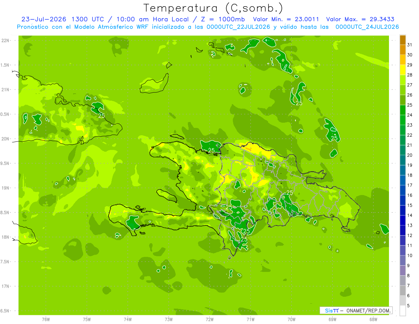Click the colorbar value label "10"
This screenshot has height=324, width=419.
click(x=410, y=255)
